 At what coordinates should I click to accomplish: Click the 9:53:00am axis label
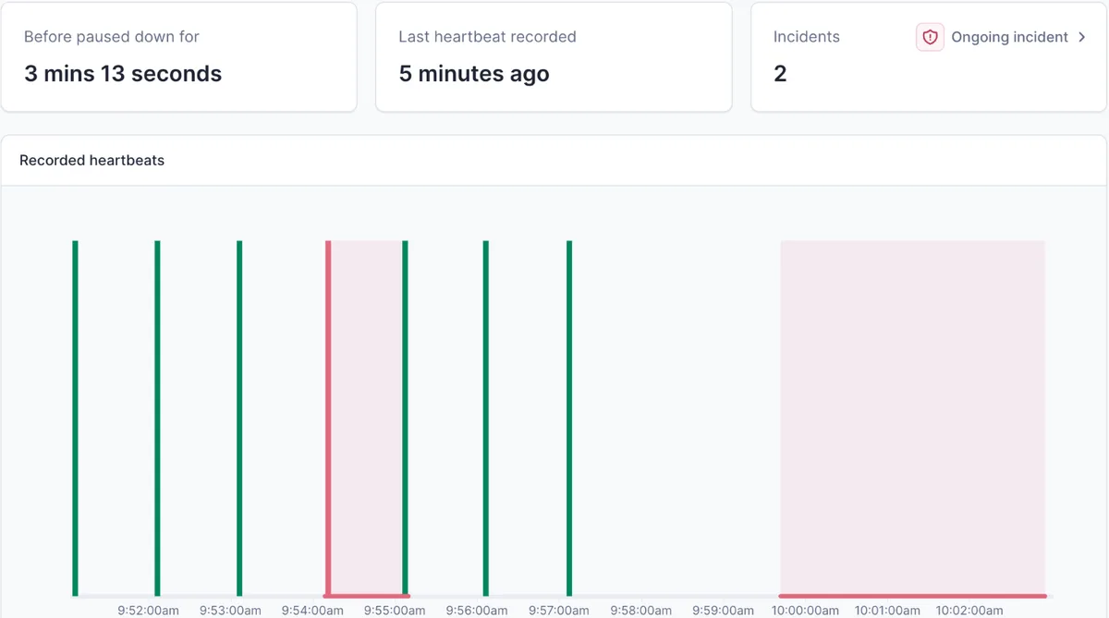coord(230,611)
